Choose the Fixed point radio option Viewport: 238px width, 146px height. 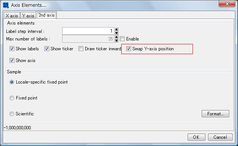(x=12, y=98)
